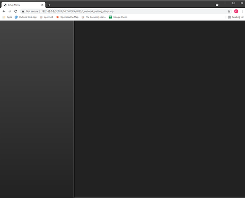Open the Outlook Web App bookmark
The image size is (245, 198).
coord(25,17)
